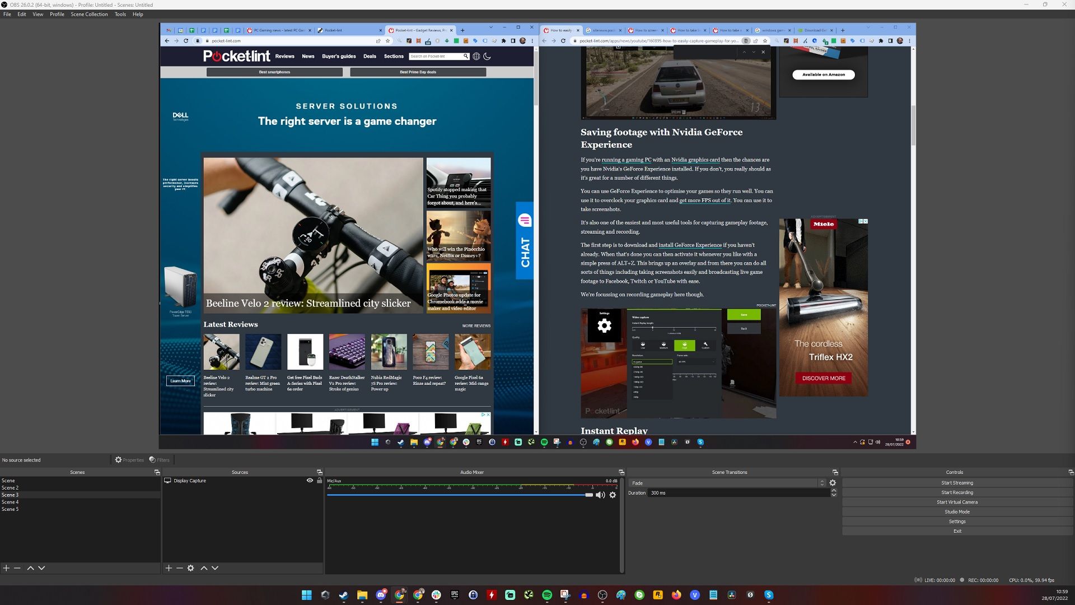The width and height of the screenshot is (1075, 605).
Task: Click the 'LIVE: 00:00:00' status text
Action: coord(940,580)
